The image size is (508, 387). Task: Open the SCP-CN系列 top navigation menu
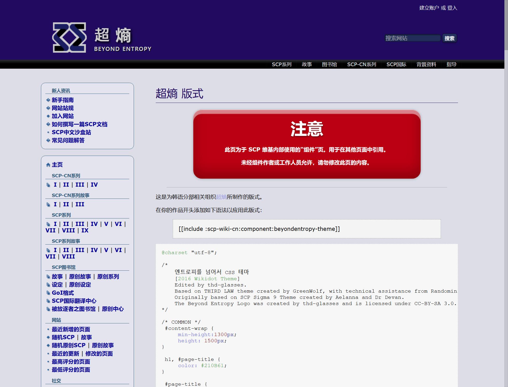click(x=361, y=64)
